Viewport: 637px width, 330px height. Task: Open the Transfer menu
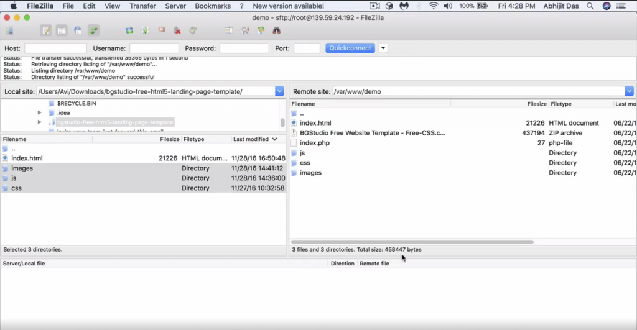(x=142, y=6)
